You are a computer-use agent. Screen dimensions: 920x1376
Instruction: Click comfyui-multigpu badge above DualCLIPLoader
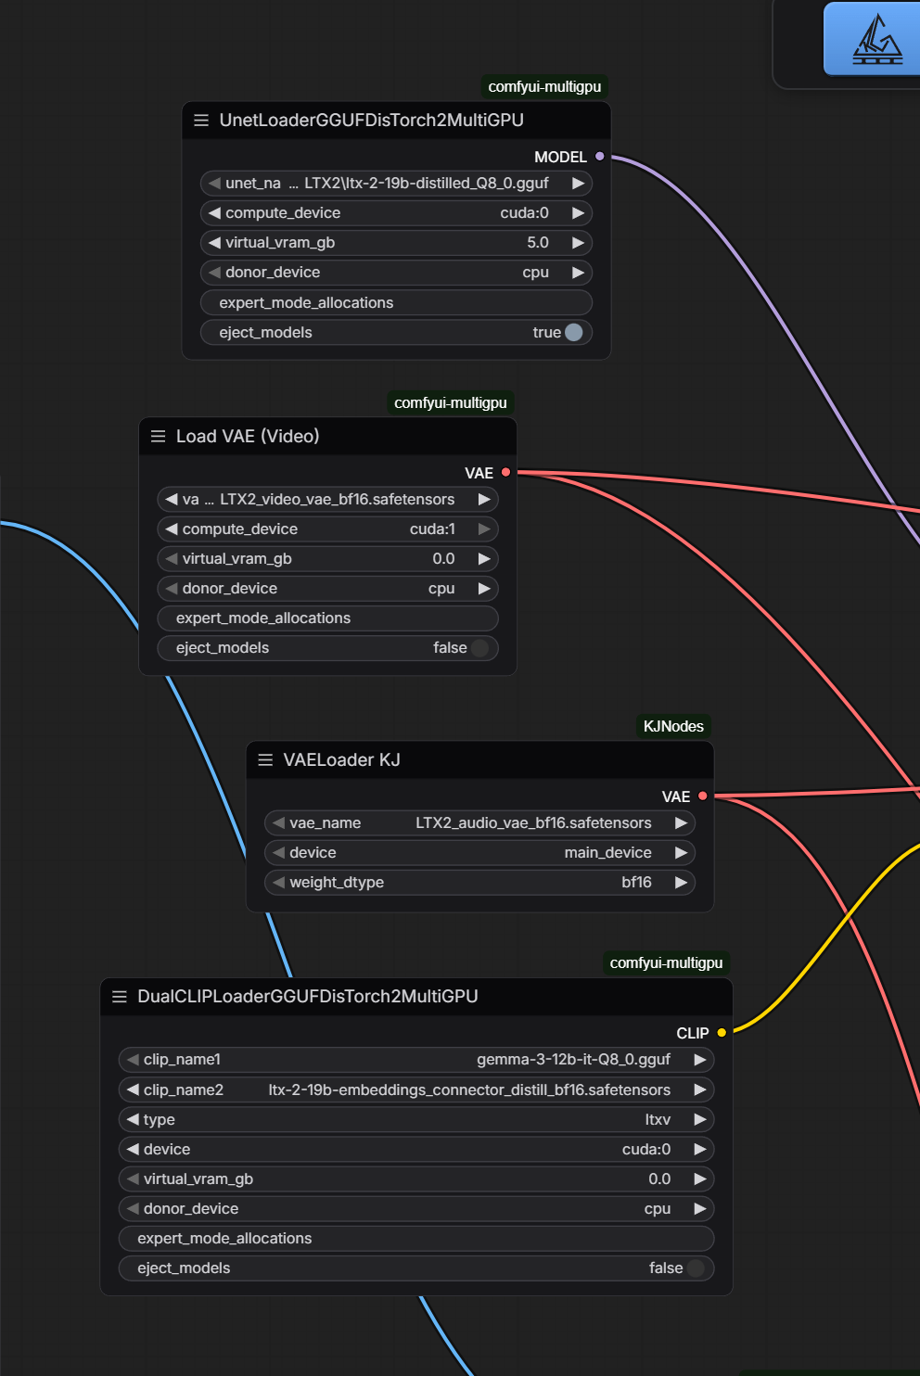pos(666,963)
